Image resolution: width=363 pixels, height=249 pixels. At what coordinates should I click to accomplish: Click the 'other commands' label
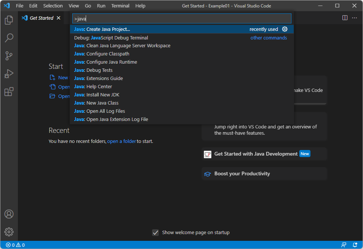tap(269, 38)
